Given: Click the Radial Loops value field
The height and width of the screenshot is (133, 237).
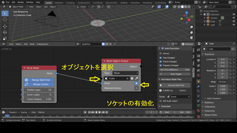Looking at the screenshot, I should pyautogui.click(x=39, y=90).
